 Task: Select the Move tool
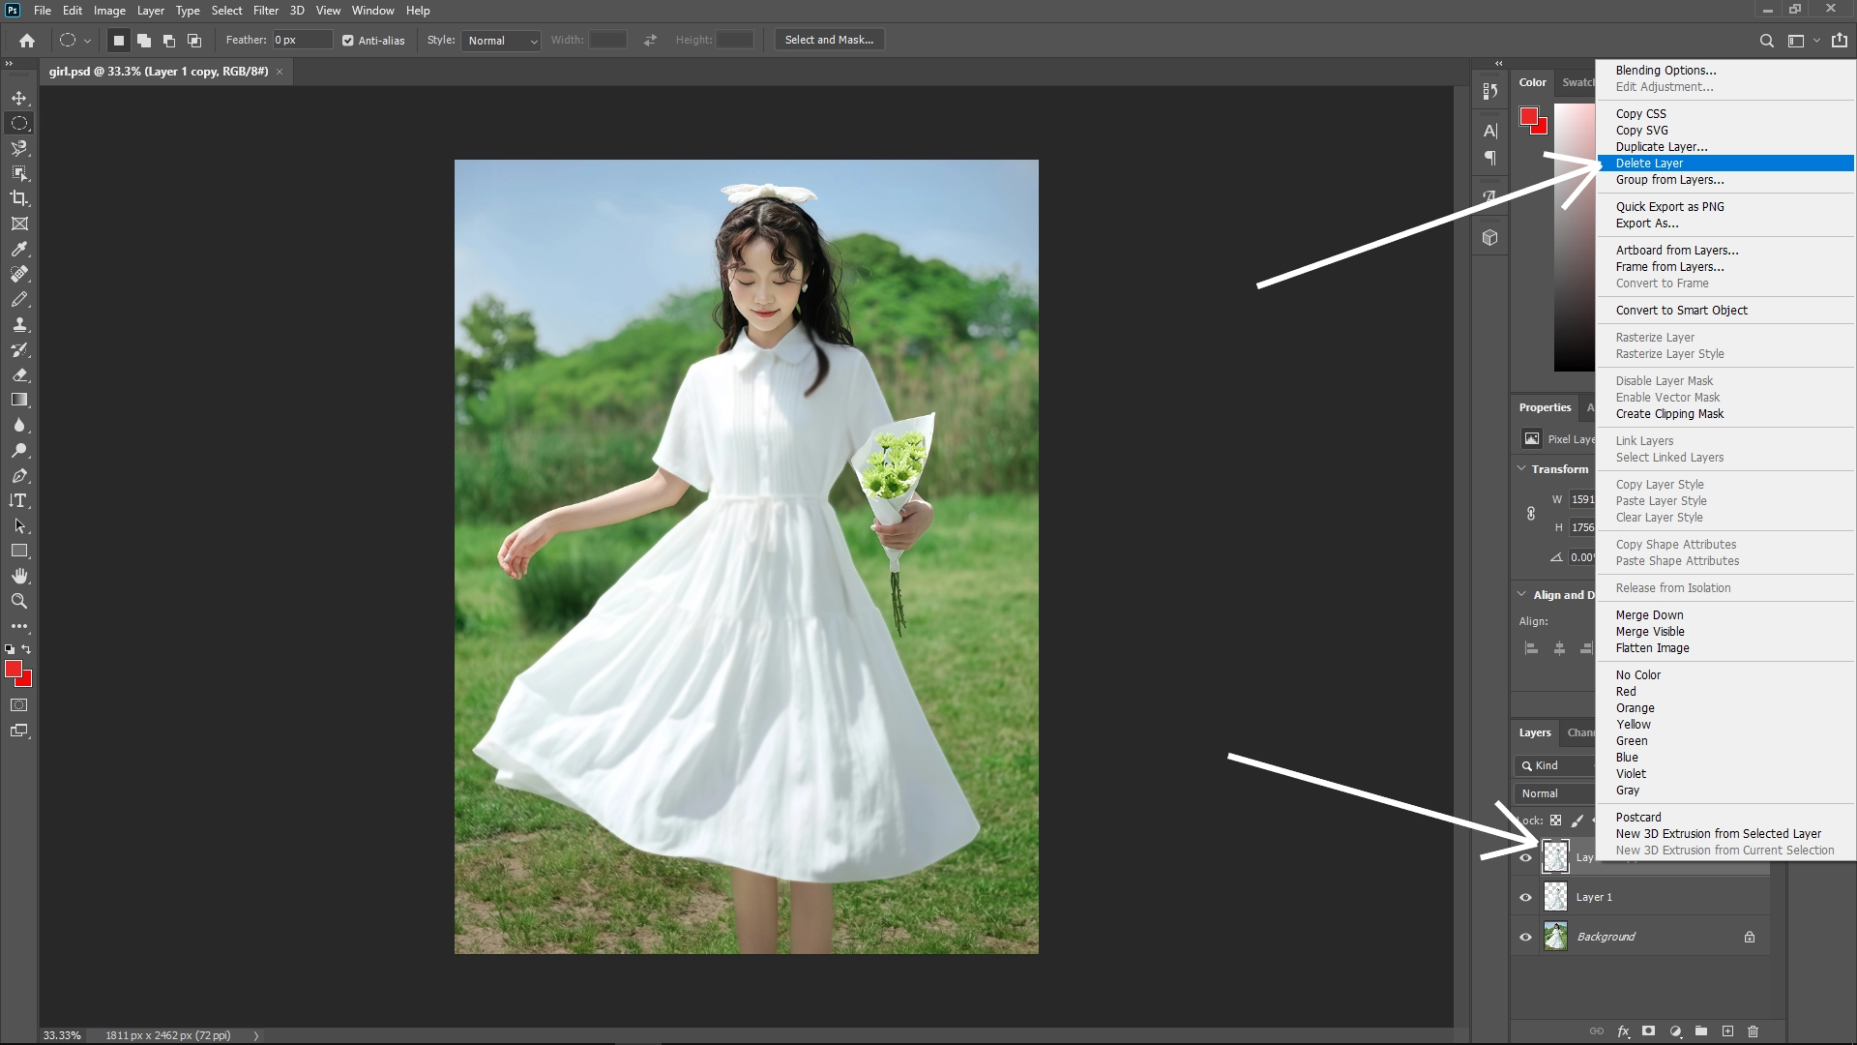pyautogui.click(x=19, y=97)
